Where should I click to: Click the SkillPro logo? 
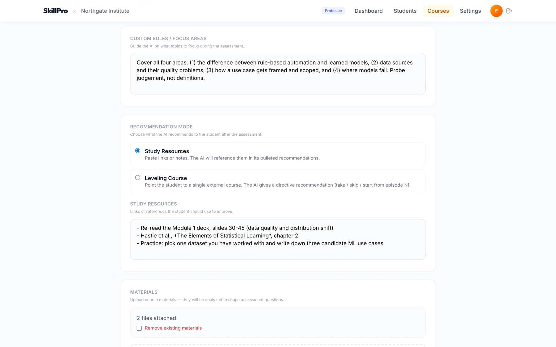(56, 11)
